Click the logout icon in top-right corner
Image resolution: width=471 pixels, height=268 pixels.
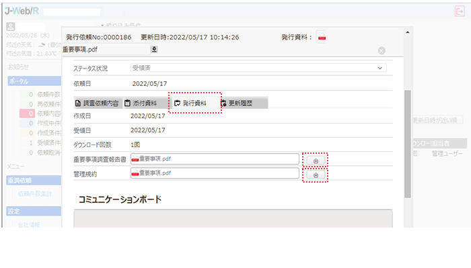click(x=460, y=11)
